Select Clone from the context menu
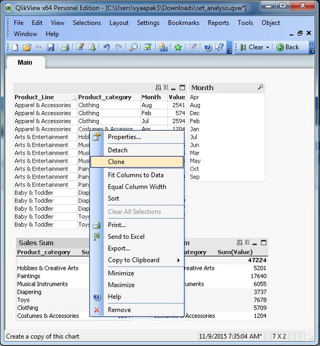The width and height of the screenshot is (320, 346). click(116, 162)
